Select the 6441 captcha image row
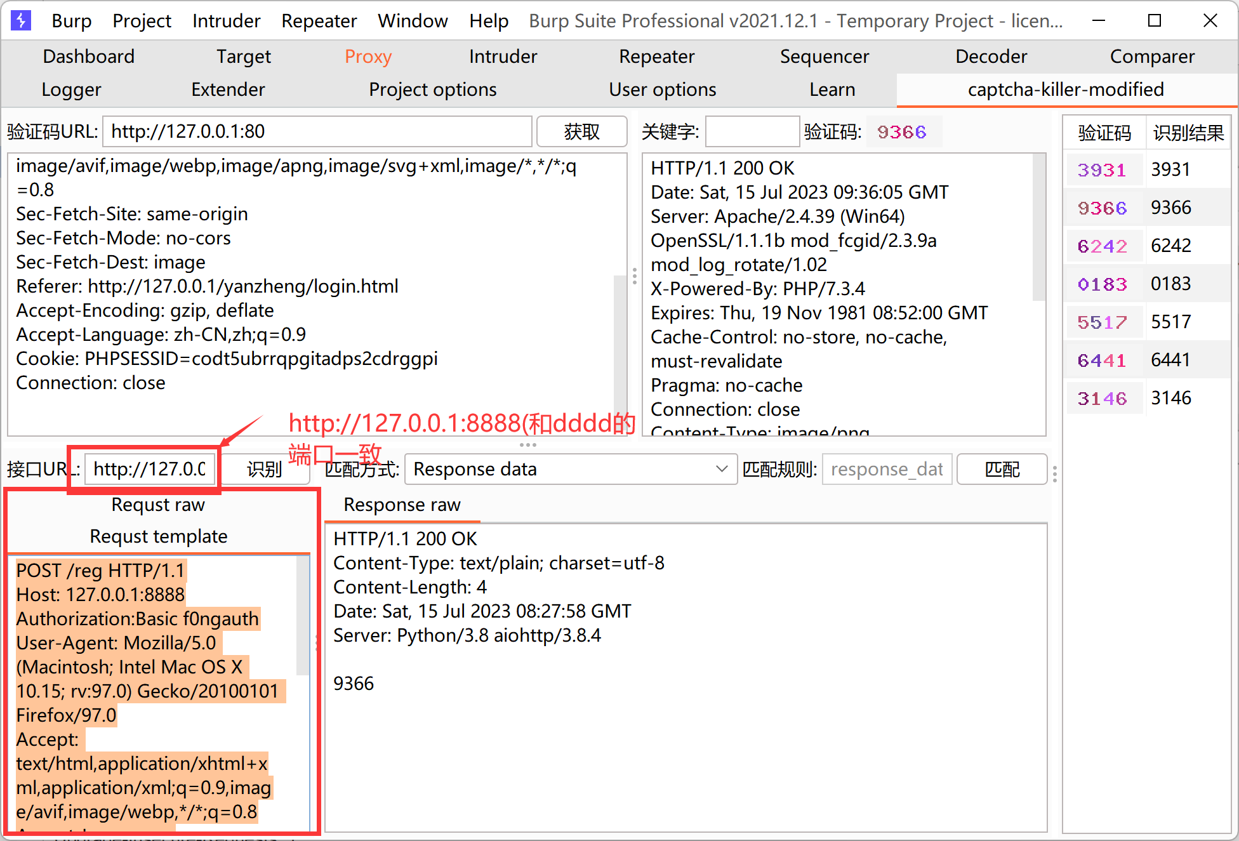This screenshot has height=841, width=1239. 1103,361
